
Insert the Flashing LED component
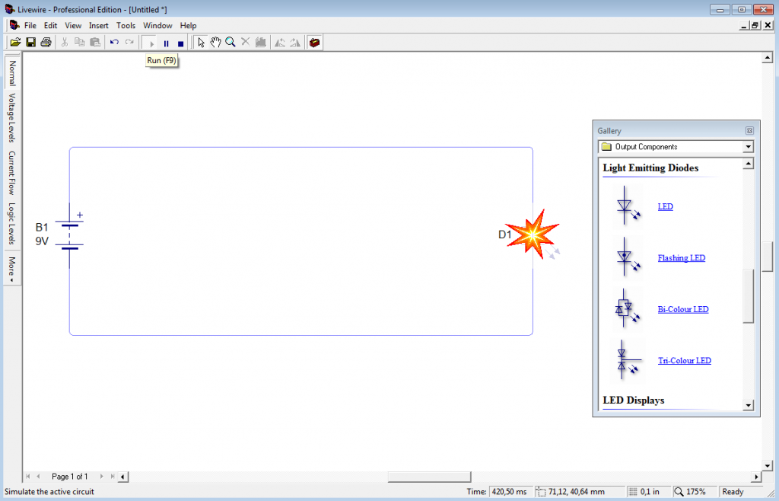pos(681,258)
